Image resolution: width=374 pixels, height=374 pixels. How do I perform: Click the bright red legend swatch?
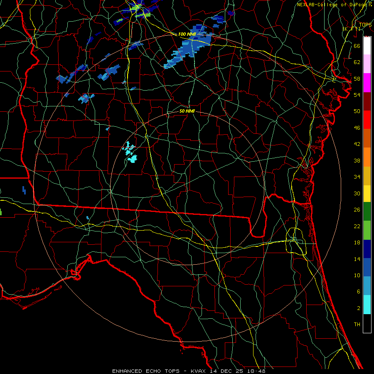pos(367,120)
